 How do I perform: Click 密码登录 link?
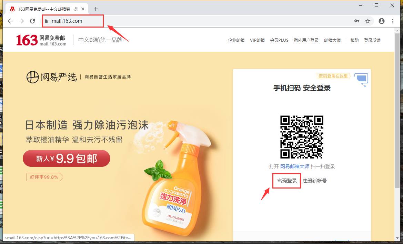pos(287,181)
